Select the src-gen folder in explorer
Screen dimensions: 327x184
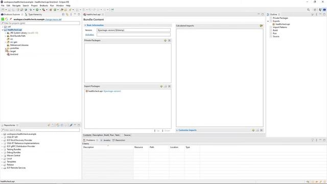tap(14, 42)
